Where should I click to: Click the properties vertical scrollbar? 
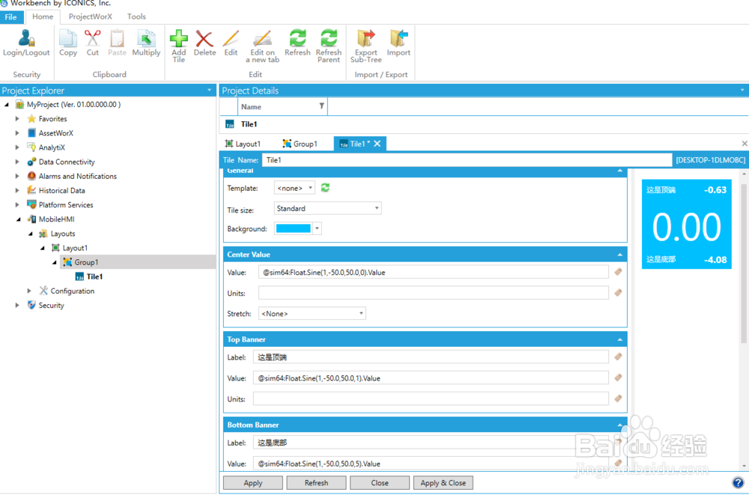click(744, 263)
